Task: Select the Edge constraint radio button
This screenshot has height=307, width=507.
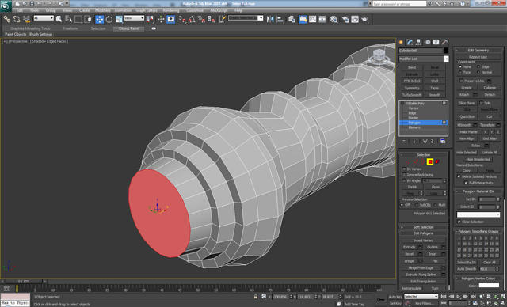Action: [x=478, y=66]
